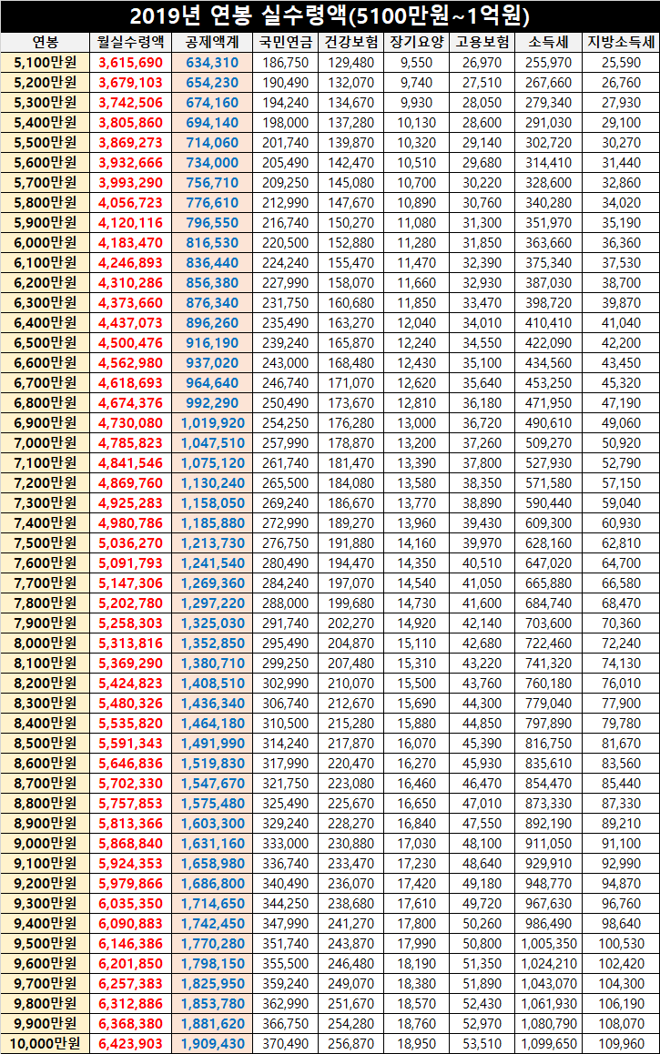Click monthly pay value 4,183,470
This screenshot has width=660, height=1054.
pos(130,243)
